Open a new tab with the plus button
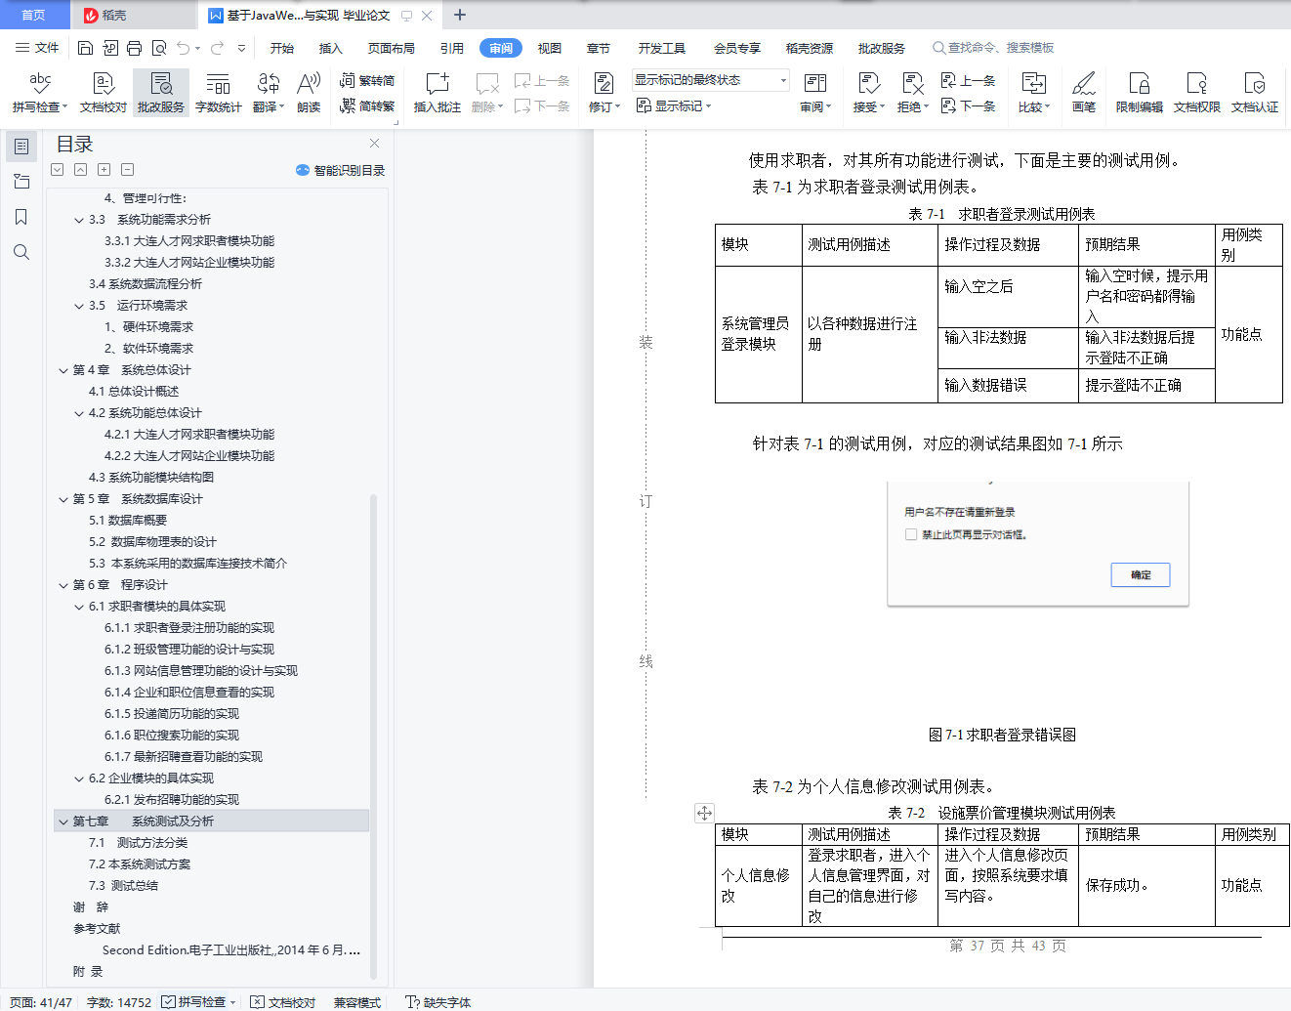The image size is (1291, 1011). click(x=460, y=15)
